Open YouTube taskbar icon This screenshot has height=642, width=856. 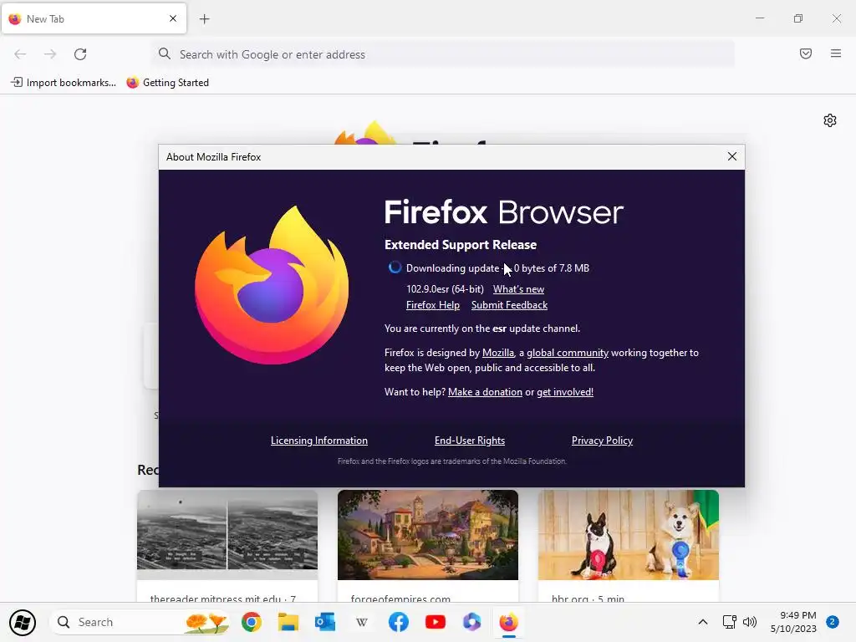tap(435, 622)
